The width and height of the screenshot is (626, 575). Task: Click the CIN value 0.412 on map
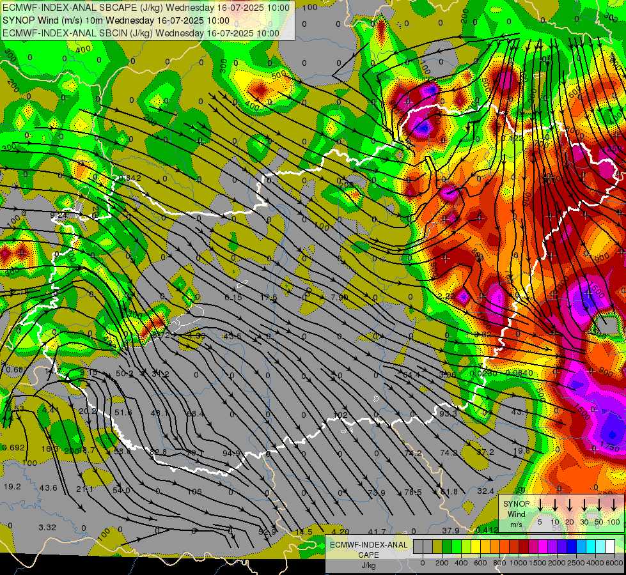point(487,530)
